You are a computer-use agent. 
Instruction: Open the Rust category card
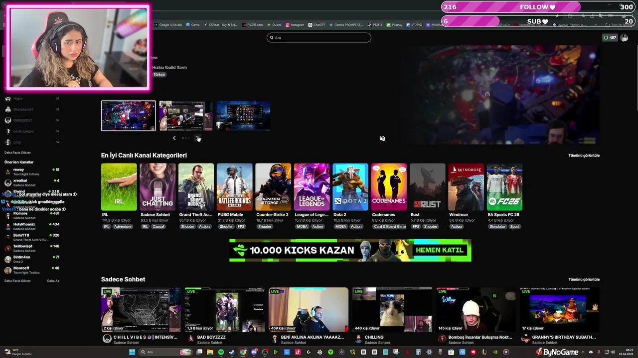427,187
